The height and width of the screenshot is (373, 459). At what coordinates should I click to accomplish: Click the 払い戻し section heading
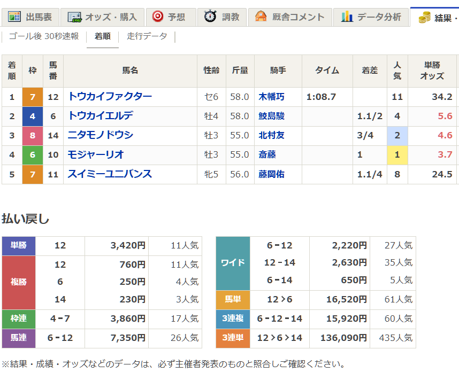[26, 219]
